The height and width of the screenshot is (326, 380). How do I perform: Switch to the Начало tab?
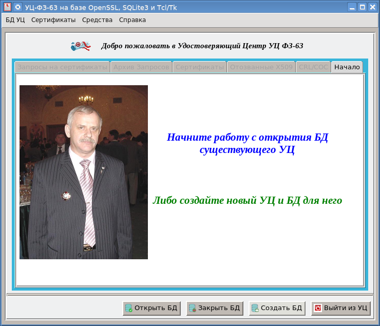[x=347, y=67]
